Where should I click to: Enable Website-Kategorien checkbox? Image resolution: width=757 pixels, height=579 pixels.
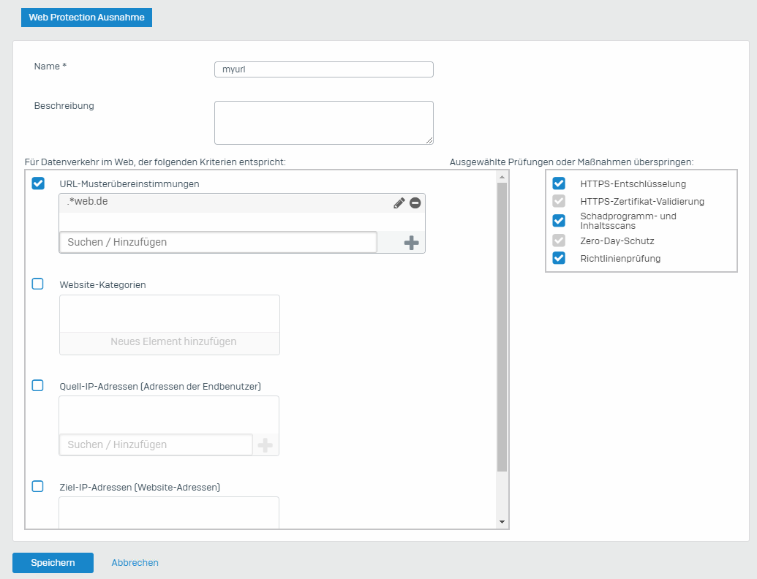(37, 284)
